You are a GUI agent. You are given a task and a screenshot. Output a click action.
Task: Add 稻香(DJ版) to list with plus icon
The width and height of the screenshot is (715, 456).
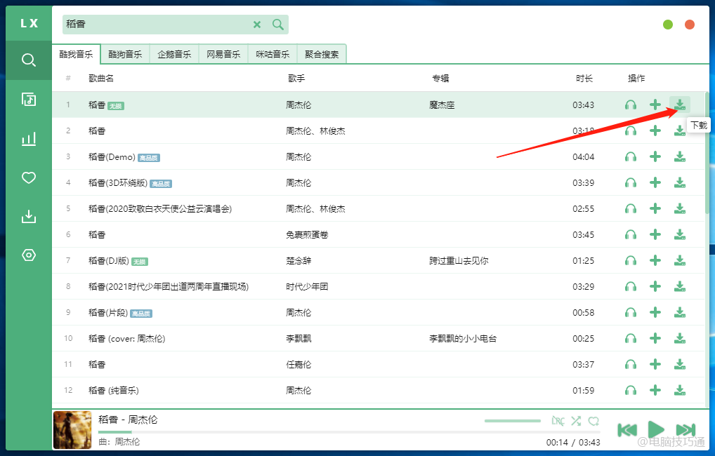[655, 260]
